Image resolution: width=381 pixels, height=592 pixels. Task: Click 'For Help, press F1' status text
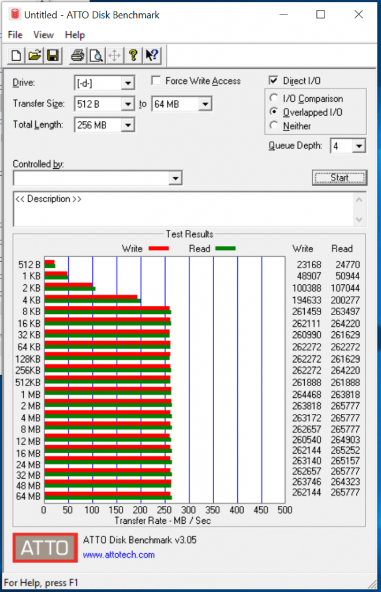pyautogui.click(x=41, y=583)
